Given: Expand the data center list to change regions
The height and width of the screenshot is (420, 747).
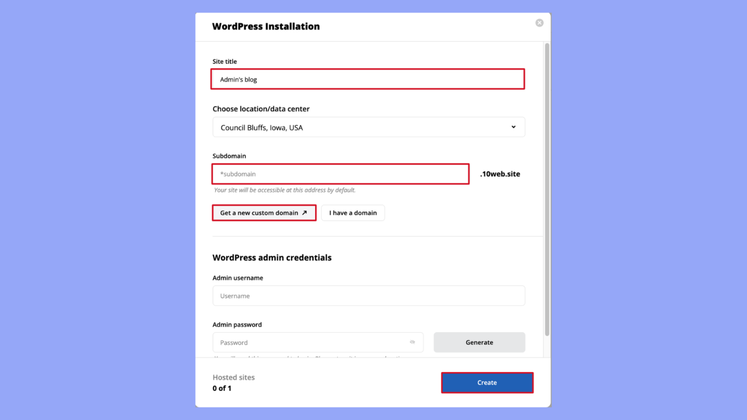Looking at the screenshot, I should pyautogui.click(x=368, y=127).
